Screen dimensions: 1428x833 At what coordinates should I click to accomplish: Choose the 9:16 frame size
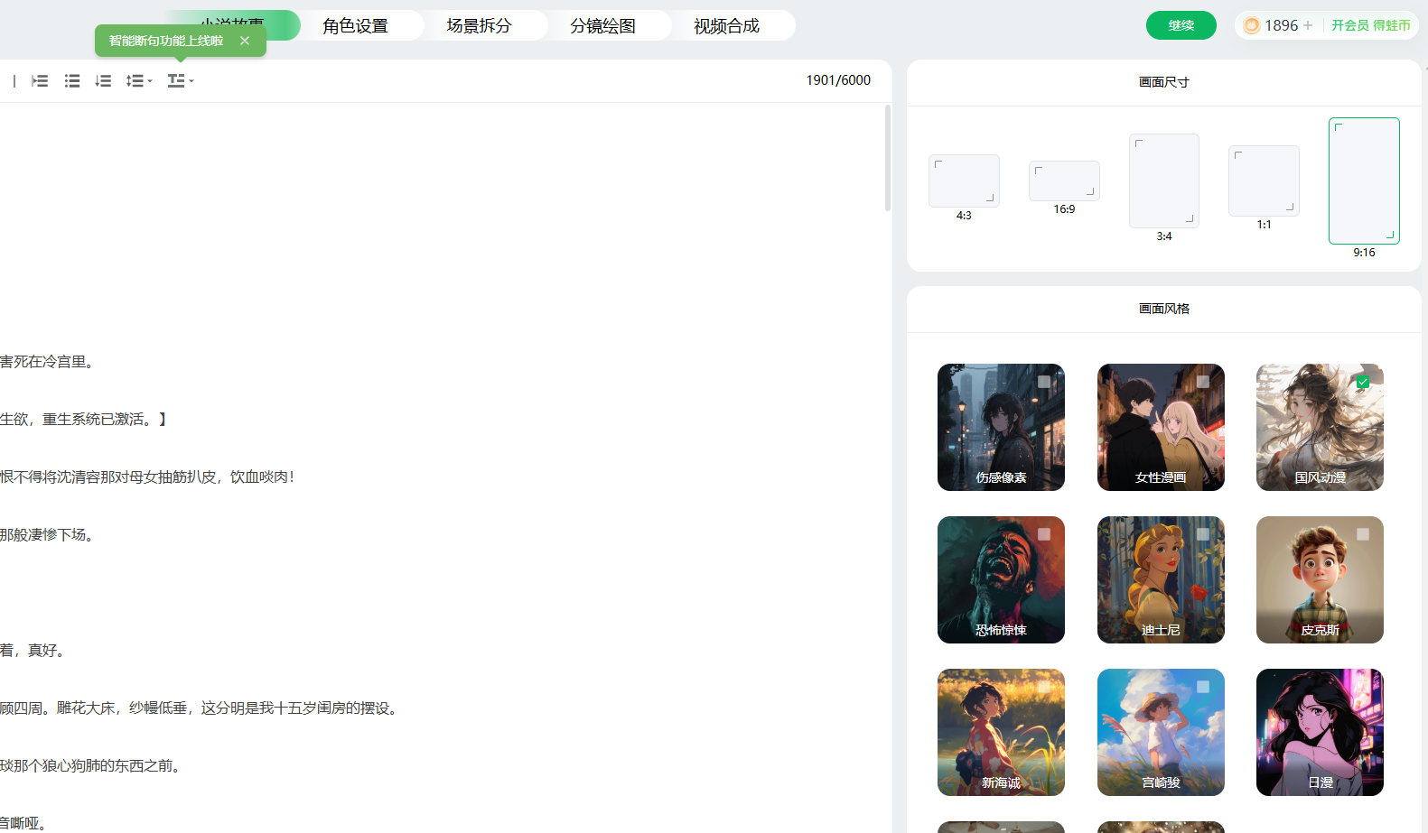point(1364,180)
